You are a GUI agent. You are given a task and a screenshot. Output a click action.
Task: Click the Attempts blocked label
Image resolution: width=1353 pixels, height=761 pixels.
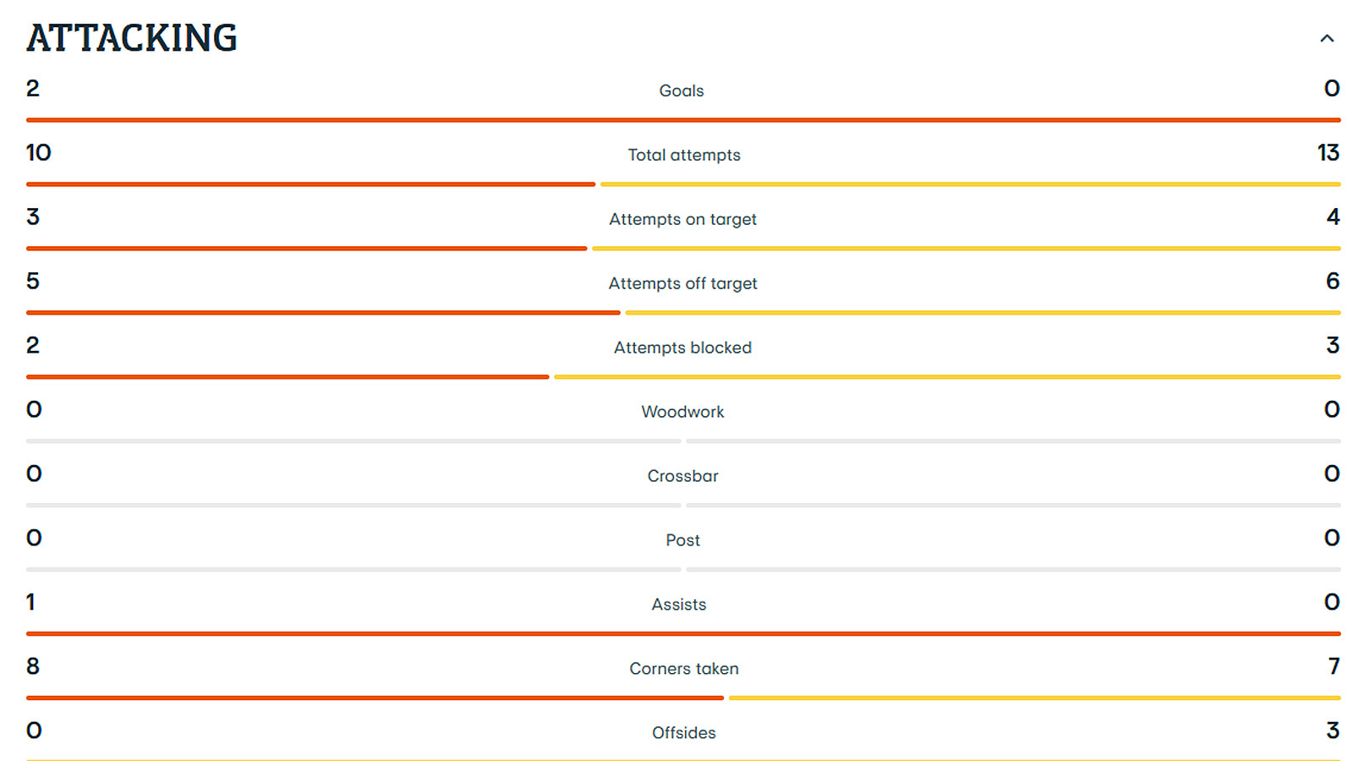682,348
